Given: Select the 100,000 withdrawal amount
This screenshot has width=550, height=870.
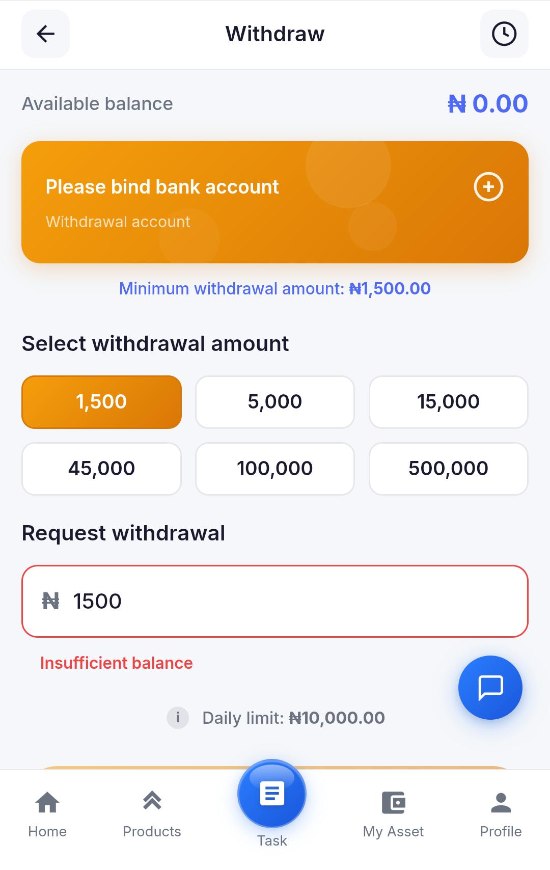Looking at the screenshot, I should tap(274, 469).
